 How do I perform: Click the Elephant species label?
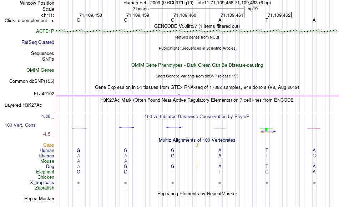[45, 172]
